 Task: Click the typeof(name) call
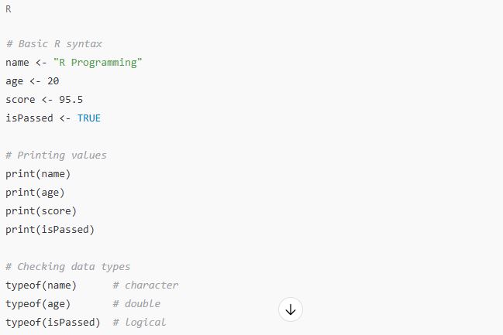[41, 285]
